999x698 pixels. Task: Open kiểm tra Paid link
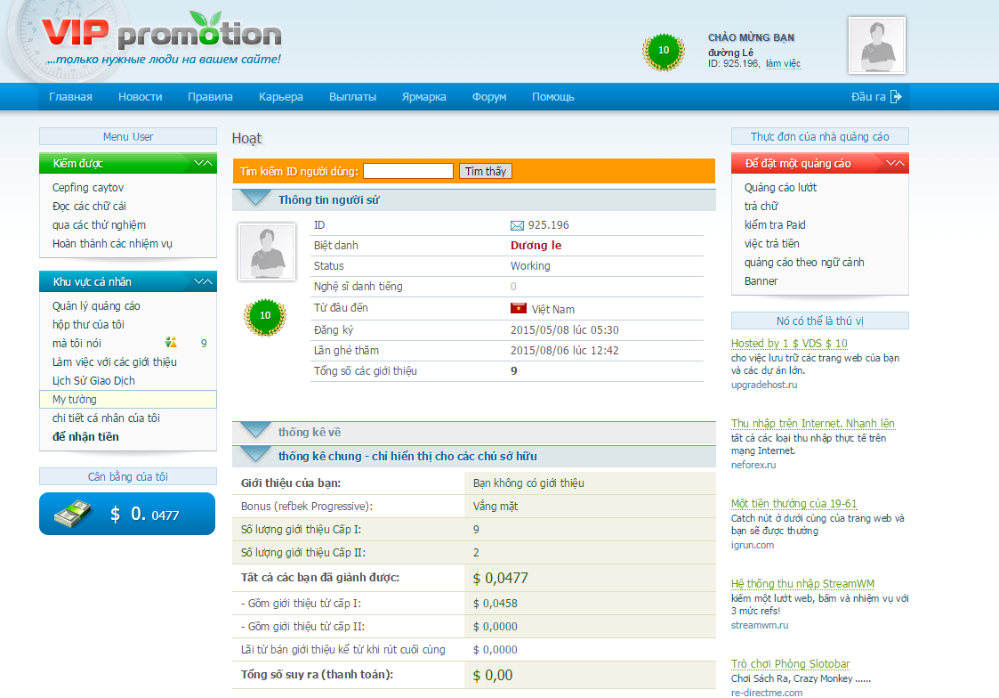(x=775, y=225)
